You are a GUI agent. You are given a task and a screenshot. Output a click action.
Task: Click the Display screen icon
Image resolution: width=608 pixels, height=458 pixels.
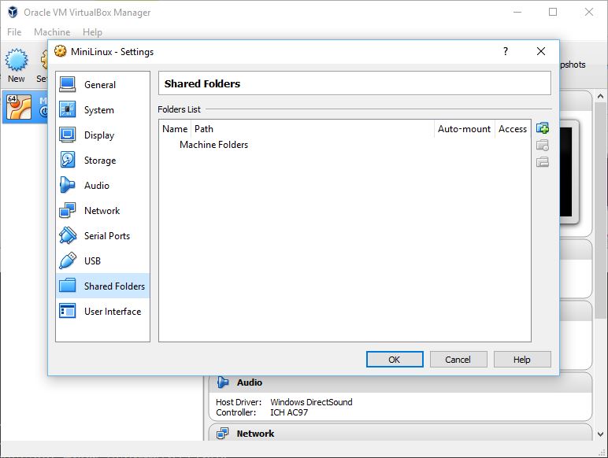pyautogui.click(x=68, y=135)
